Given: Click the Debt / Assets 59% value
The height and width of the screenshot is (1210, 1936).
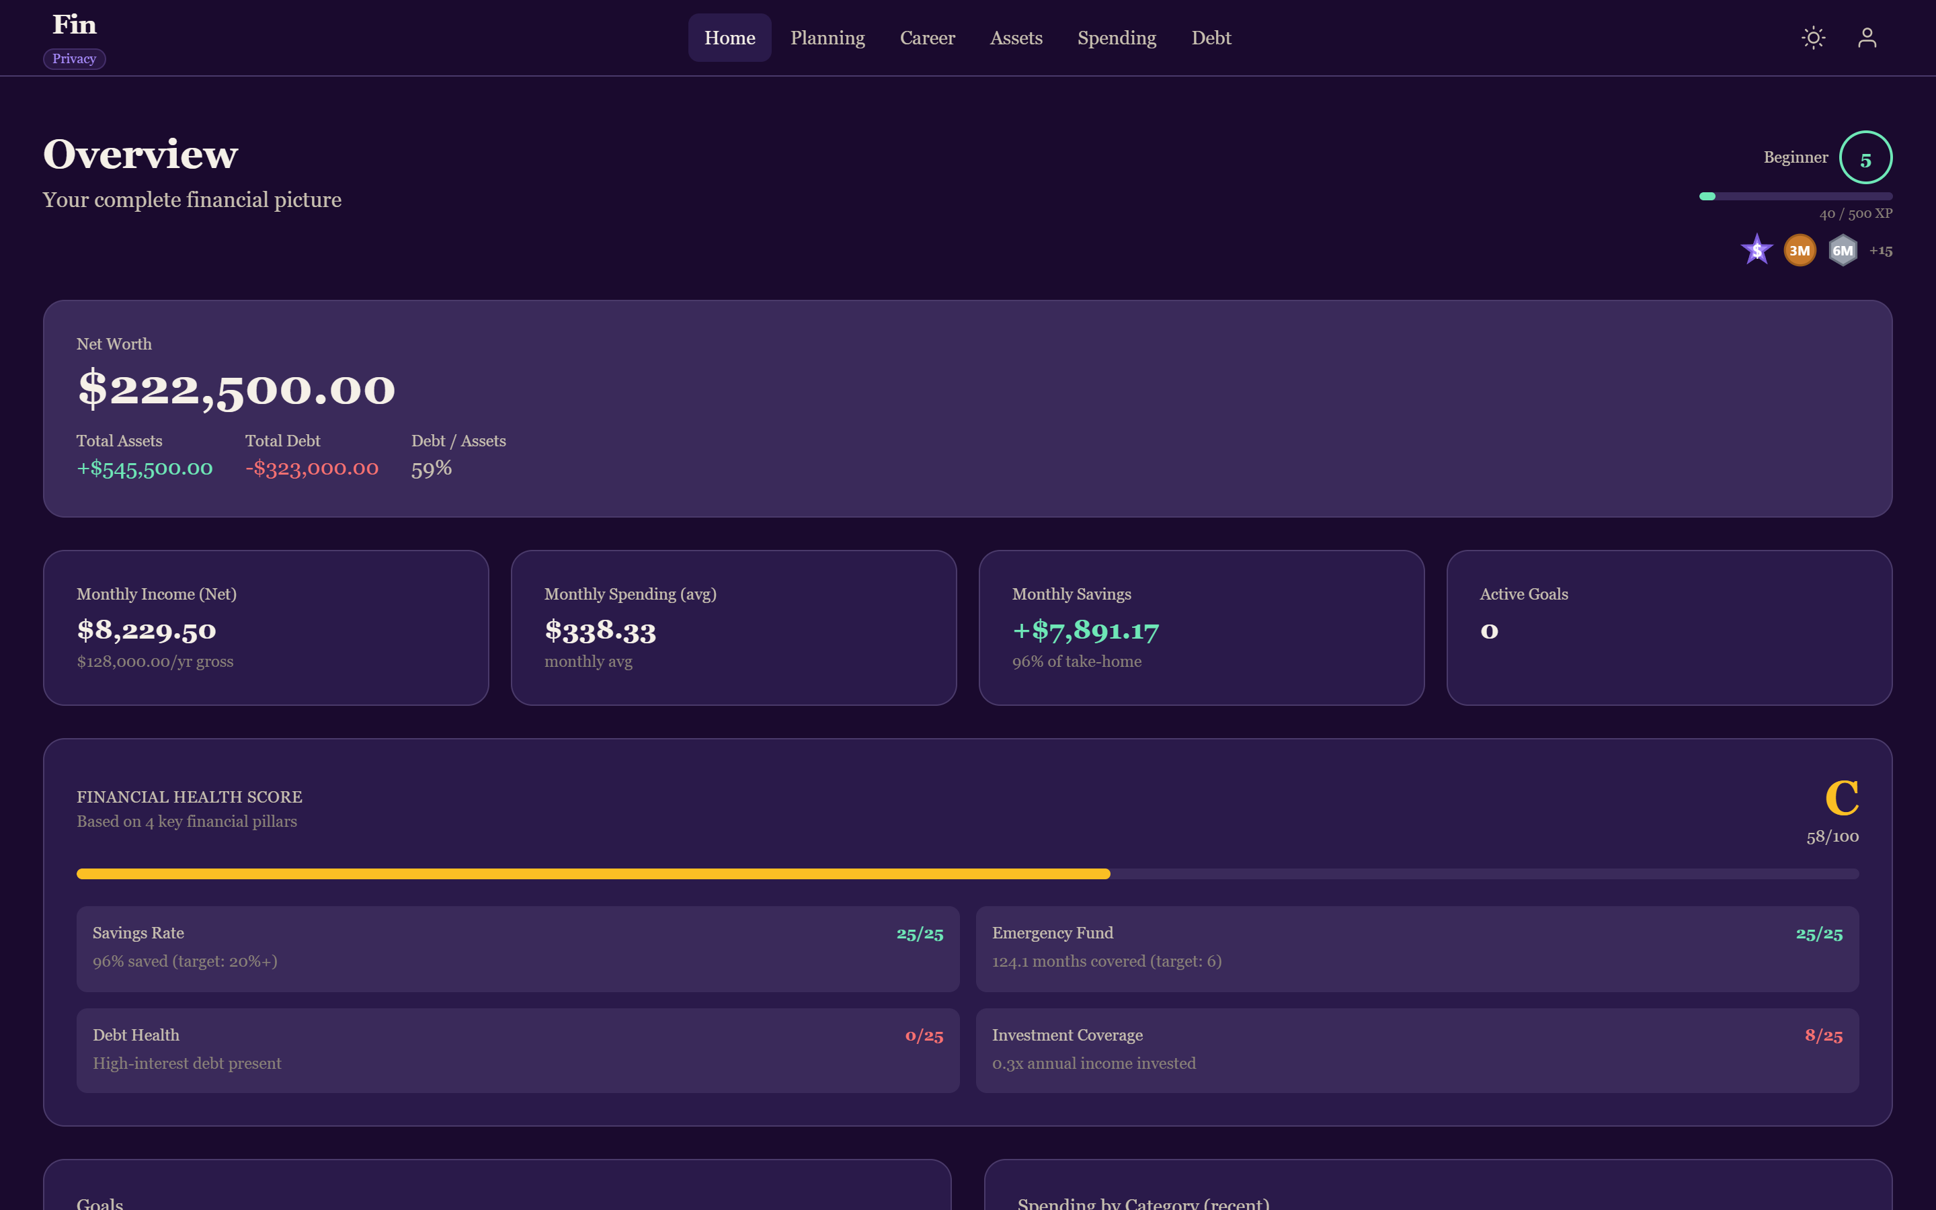Looking at the screenshot, I should (x=432, y=468).
